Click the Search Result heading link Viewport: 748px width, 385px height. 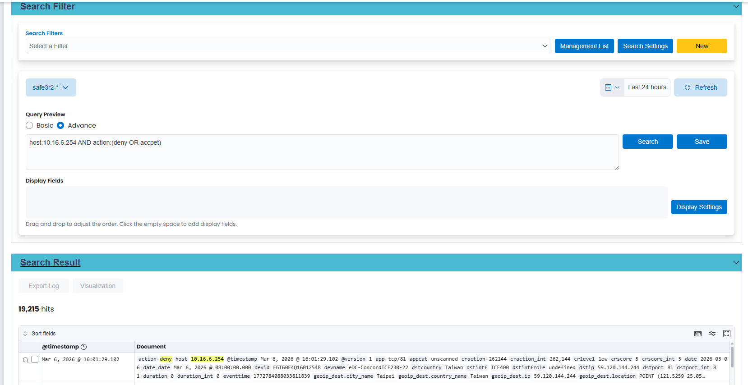(51, 262)
